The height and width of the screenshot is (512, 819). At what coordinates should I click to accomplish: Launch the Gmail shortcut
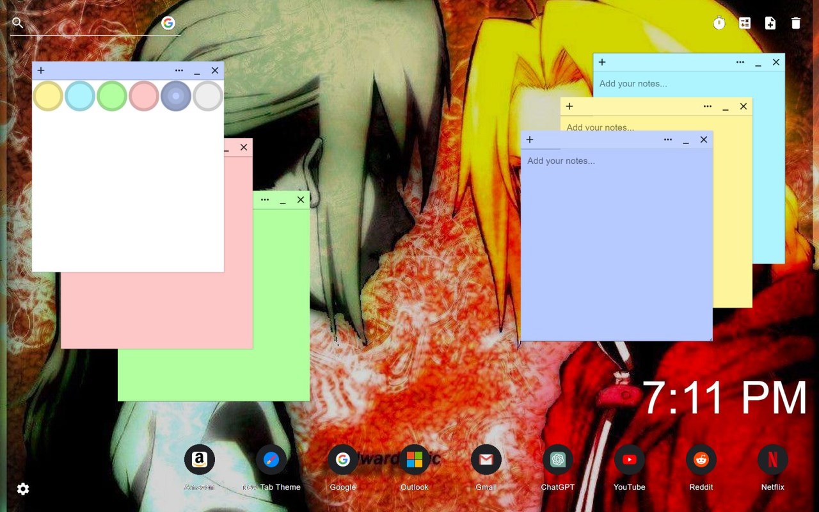pos(486,460)
